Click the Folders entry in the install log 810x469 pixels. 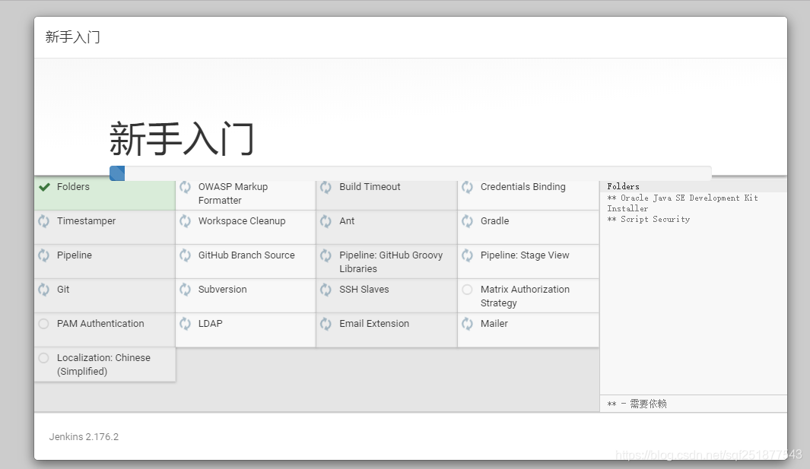click(x=623, y=186)
